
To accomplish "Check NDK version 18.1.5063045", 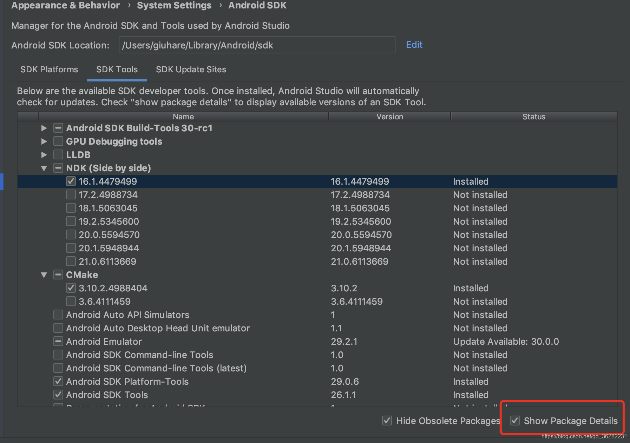I will 71,208.
